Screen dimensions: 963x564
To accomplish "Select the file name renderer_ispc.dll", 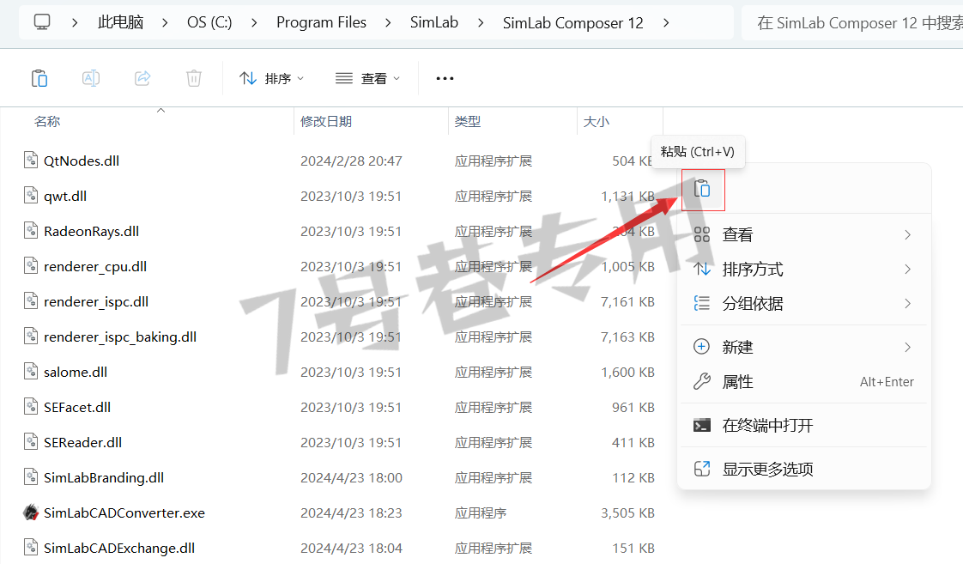I will (x=96, y=301).
